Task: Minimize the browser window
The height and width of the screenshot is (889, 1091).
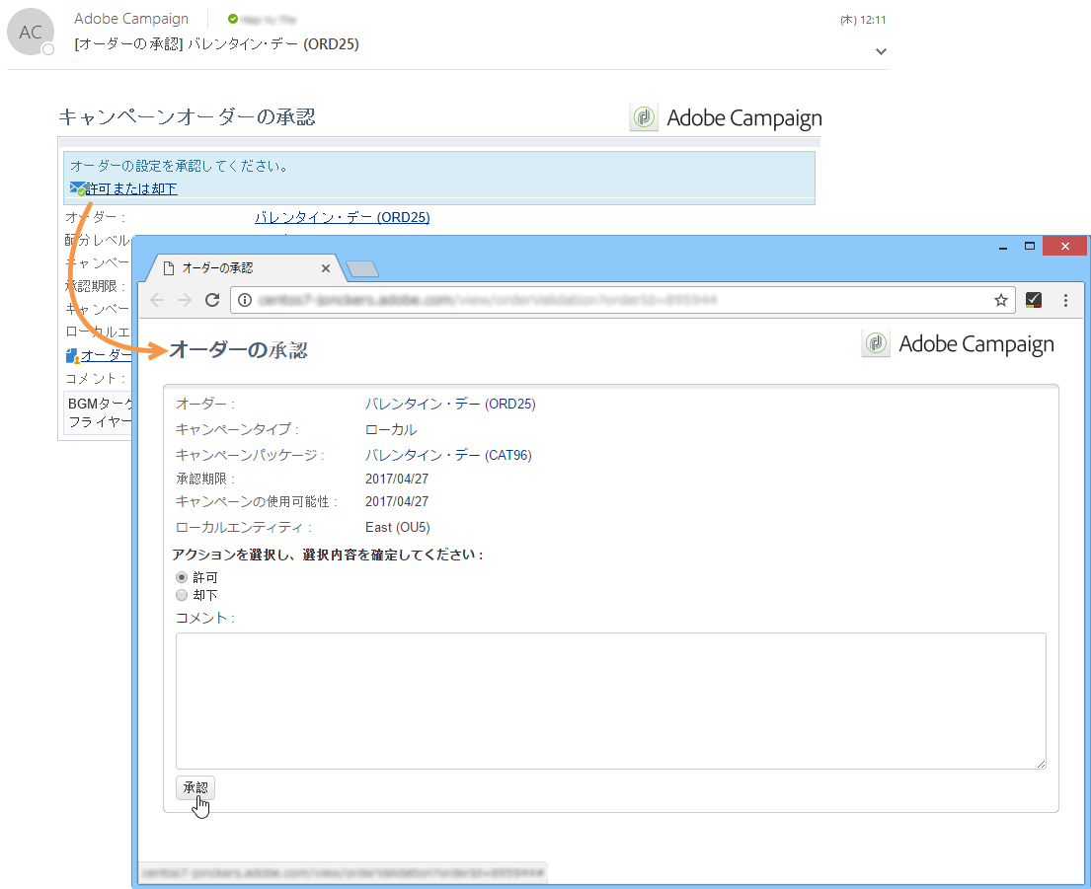Action: click(x=1003, y=246)
